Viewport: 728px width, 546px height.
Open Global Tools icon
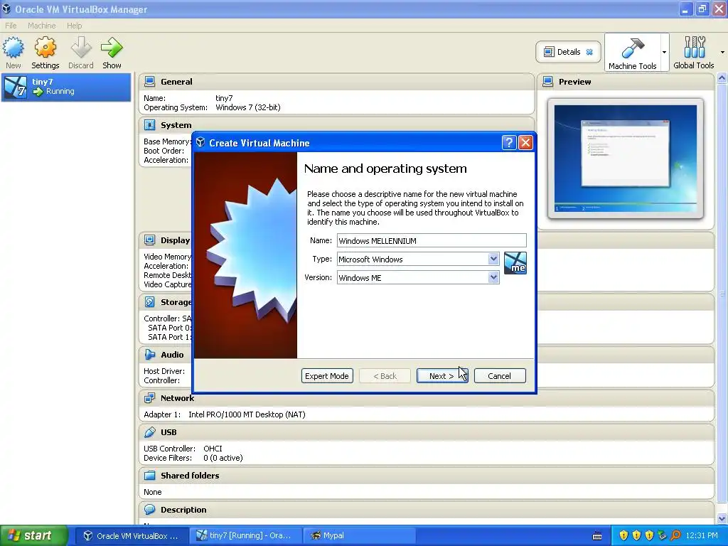[694, 48]
